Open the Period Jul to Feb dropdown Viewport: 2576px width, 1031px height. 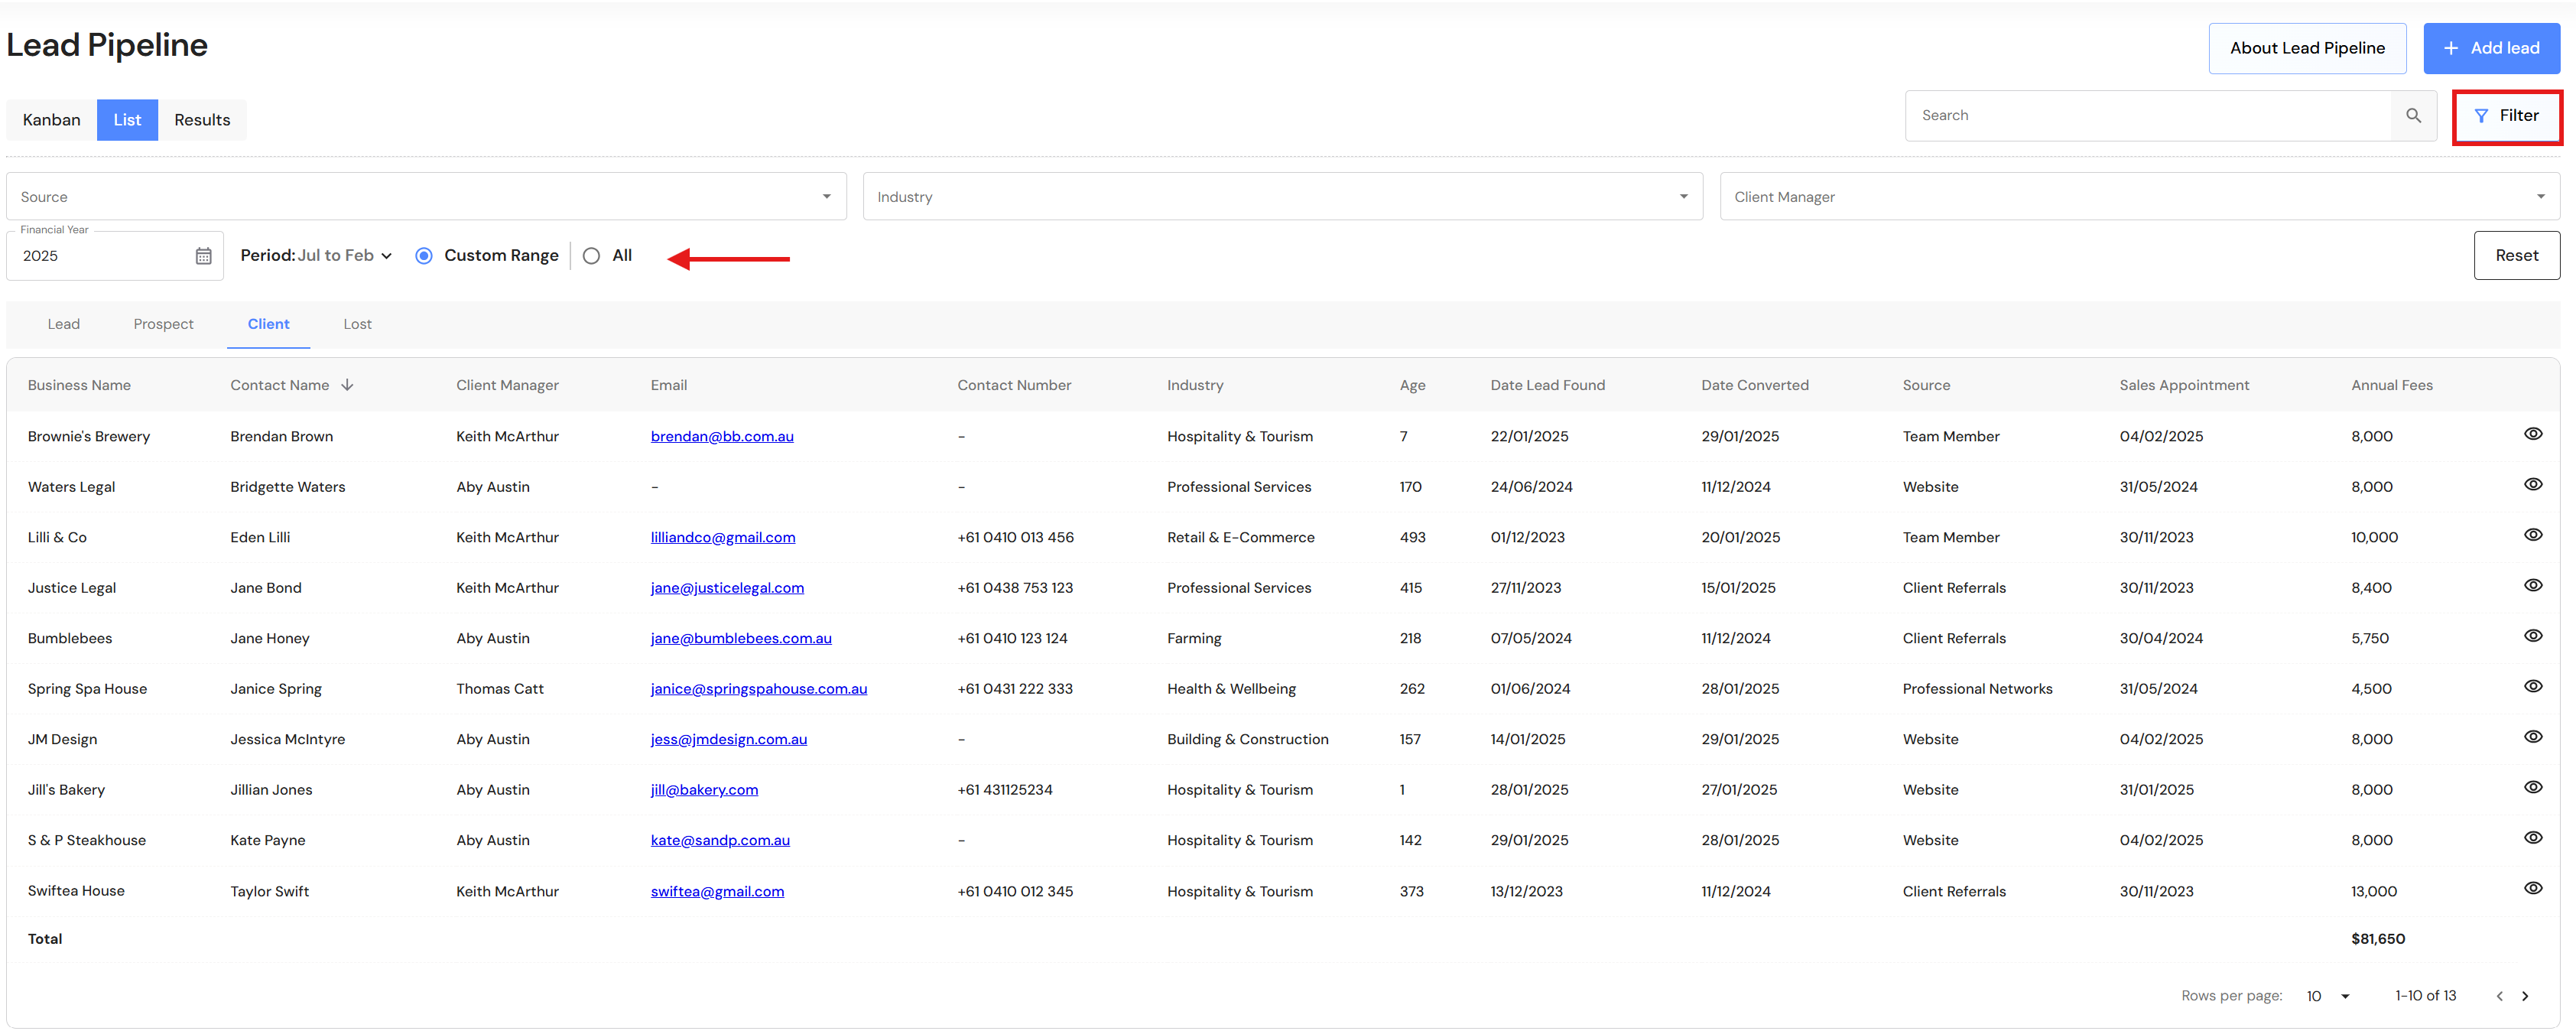coord(317,256)
